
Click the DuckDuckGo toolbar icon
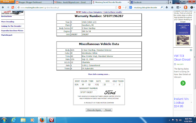click(186, 7)
